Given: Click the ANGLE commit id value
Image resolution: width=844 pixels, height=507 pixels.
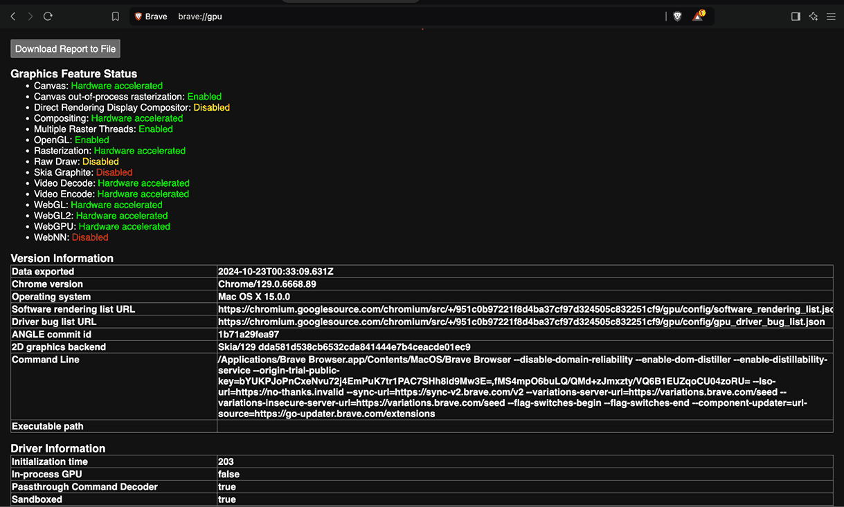Looking at the screenshot, I should tap(249, 334).
